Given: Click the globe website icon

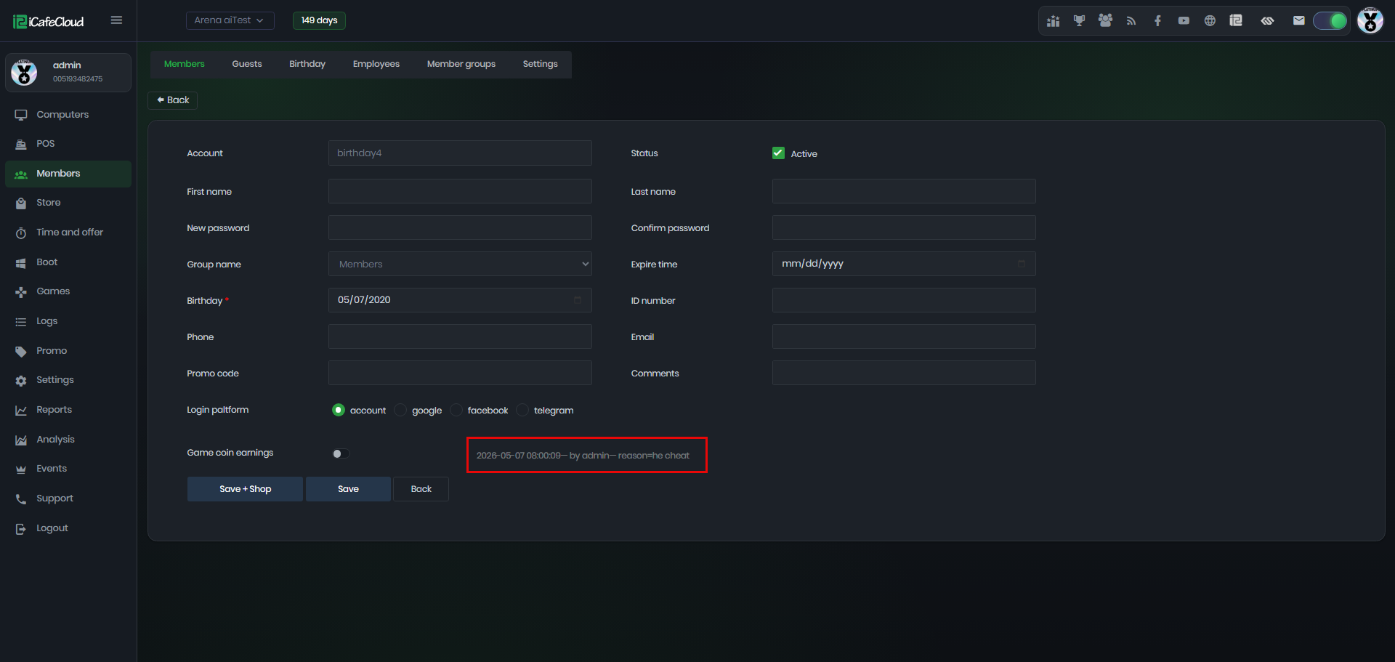Looking at the screenshot, I should tap(1210, 21).
